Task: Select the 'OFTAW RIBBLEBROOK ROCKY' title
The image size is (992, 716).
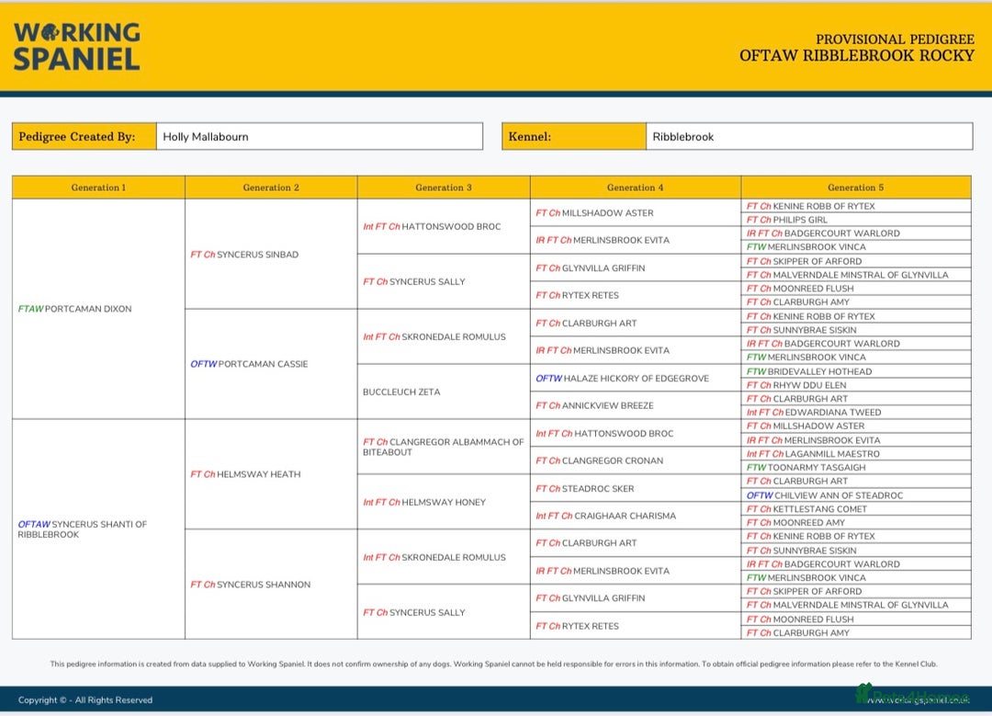Action: (x=857, y=56)
